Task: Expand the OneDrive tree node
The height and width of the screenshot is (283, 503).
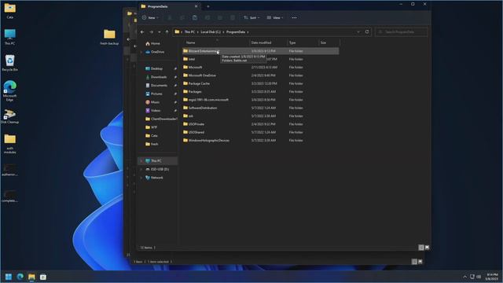Action: 141,52
